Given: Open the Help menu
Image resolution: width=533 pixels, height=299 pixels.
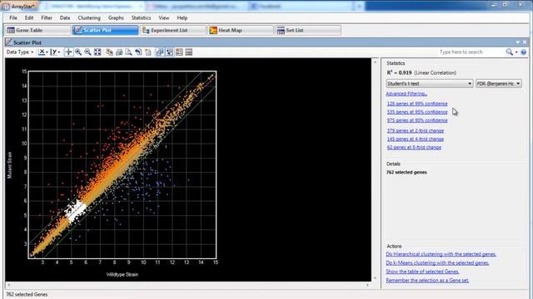Looking at the screenshot, I should 182,17.
